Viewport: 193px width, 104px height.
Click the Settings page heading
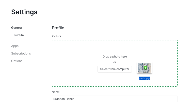(x=24, y=12)
